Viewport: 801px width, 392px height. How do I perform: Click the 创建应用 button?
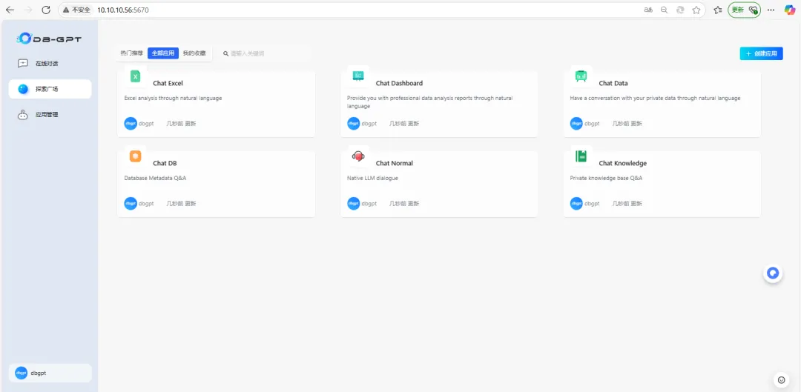tap(761, 53)
